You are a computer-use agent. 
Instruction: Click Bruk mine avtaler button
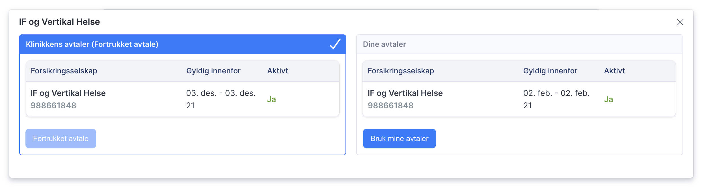pyautogui.click(x=399, y=139)
